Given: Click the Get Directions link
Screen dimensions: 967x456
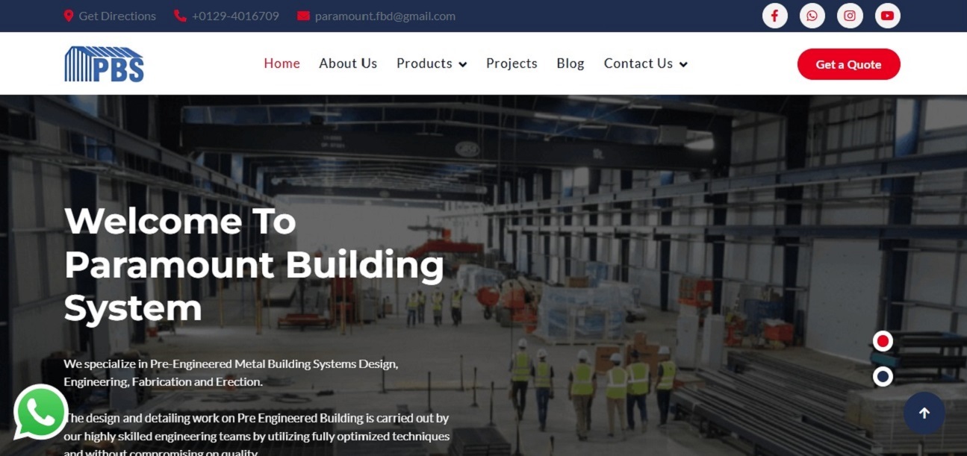Looking at the screenshot, I should 117,16.
